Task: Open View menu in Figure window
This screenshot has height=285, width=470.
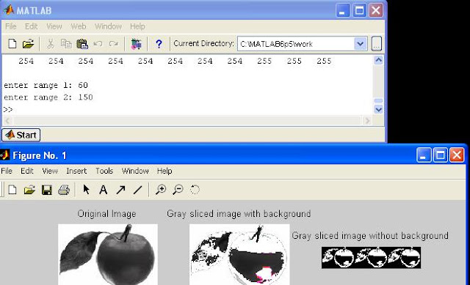Action: coord(50,171)
